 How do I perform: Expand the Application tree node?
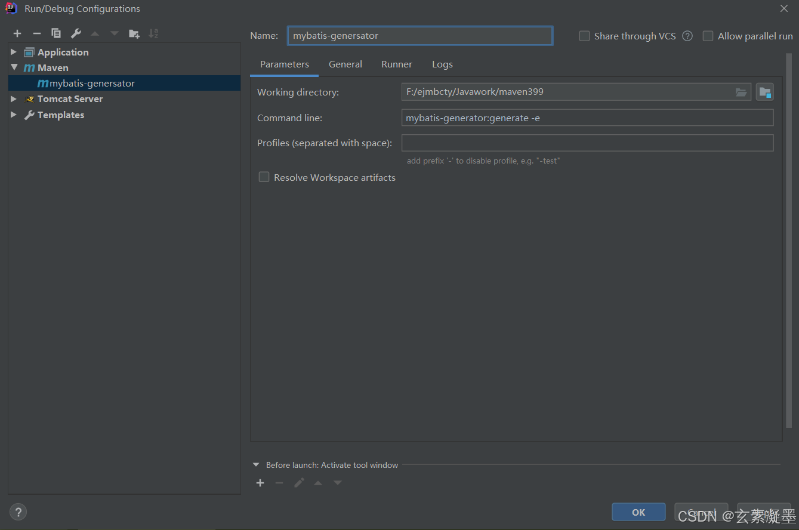(14, 52)
